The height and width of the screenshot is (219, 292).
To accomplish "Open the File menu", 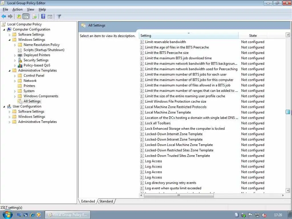I will pos(5,9).
